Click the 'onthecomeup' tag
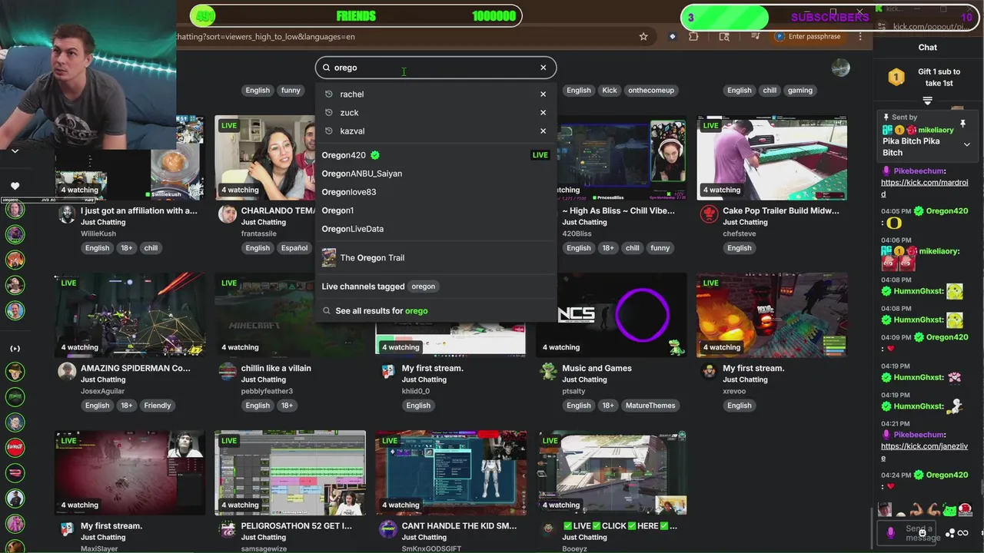 651,91
